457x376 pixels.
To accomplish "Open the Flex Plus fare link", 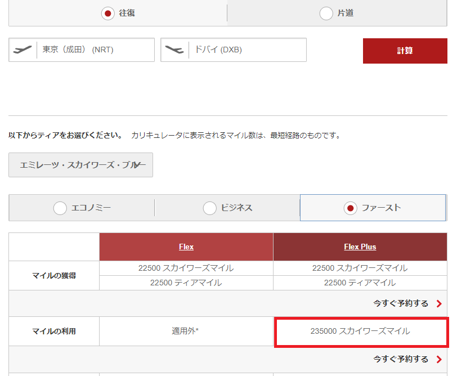I will 360,247.
